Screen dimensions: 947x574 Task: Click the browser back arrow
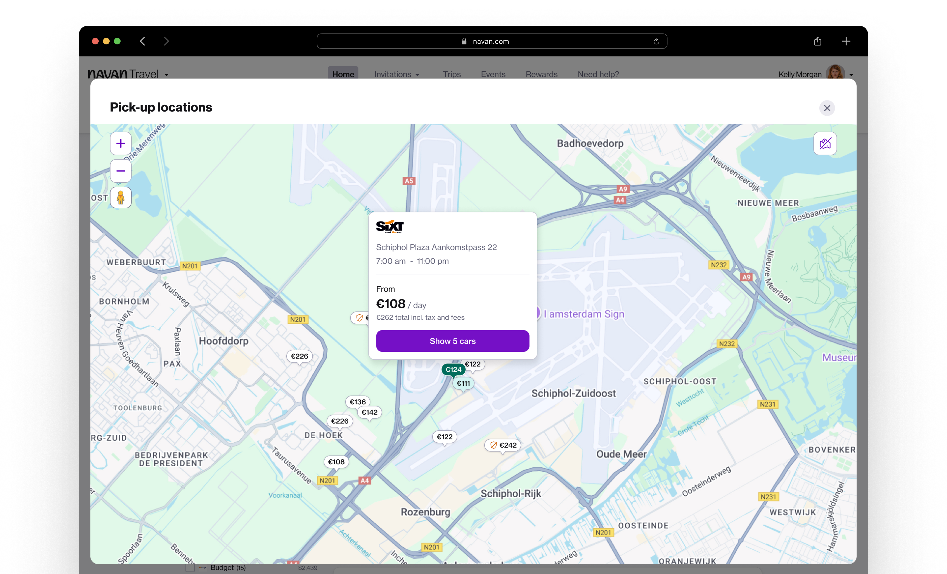pyautogui.click(x=142, y=41)
